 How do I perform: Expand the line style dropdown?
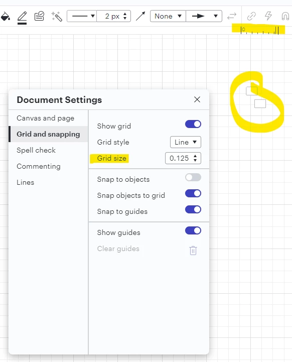82,16
